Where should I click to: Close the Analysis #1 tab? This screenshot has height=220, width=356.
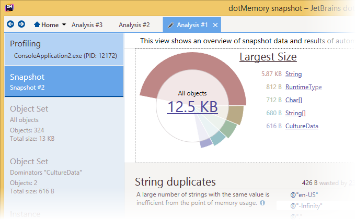[215, 25]
